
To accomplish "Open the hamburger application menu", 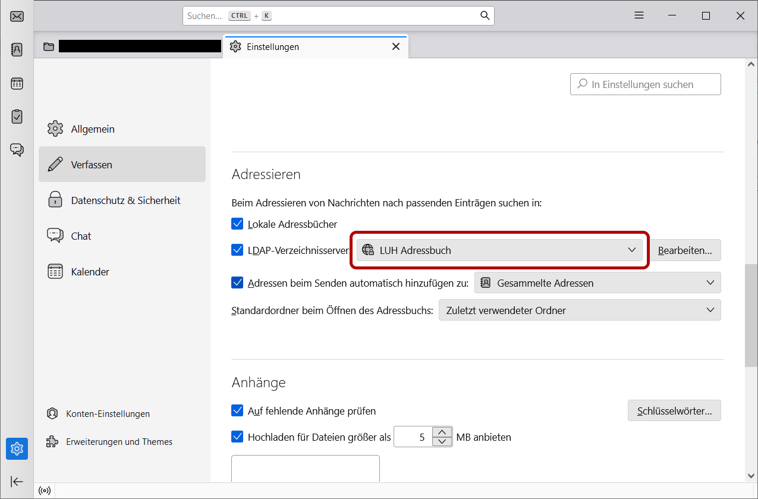I will [x=639, y=15].
